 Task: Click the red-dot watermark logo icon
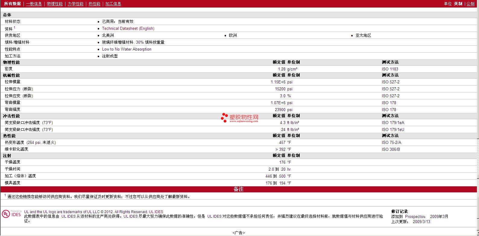(x=224, y=118)
